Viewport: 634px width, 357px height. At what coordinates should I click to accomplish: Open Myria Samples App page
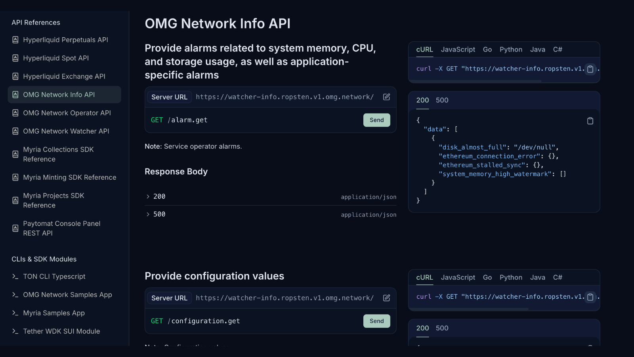click(x=64, y=313)
